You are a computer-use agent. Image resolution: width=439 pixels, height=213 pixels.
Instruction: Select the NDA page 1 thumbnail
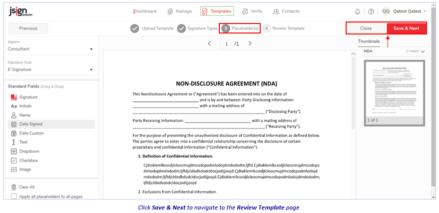point(394,93)
